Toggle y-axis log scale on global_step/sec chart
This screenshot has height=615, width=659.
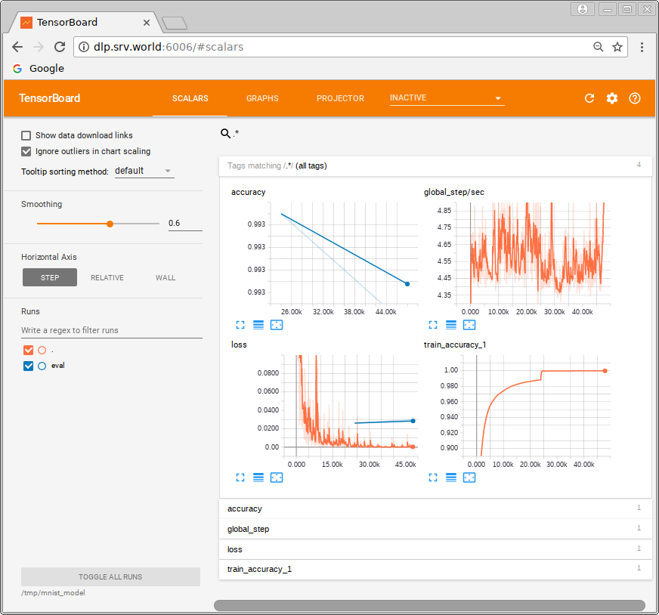[x=451, y=325]
